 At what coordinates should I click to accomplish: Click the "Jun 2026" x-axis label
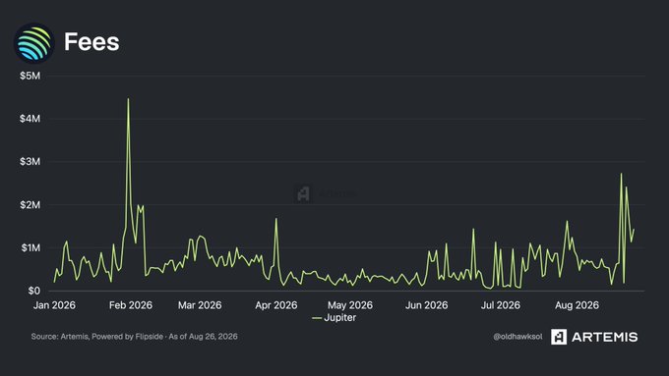(427, 305)
